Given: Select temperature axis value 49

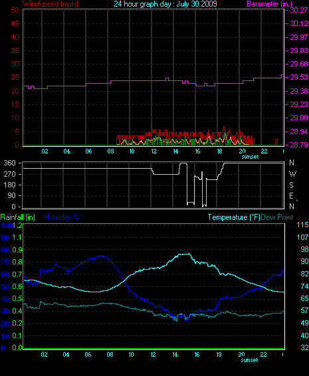Looking at the screenshot, I should [304, 323].
